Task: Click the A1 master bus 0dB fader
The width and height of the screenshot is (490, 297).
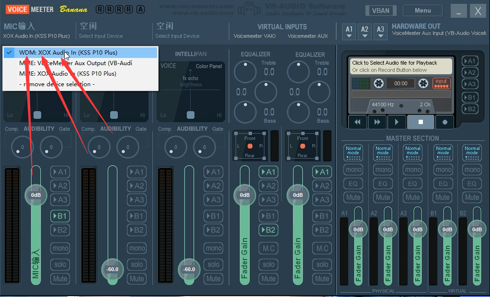Action: (358, 229)
